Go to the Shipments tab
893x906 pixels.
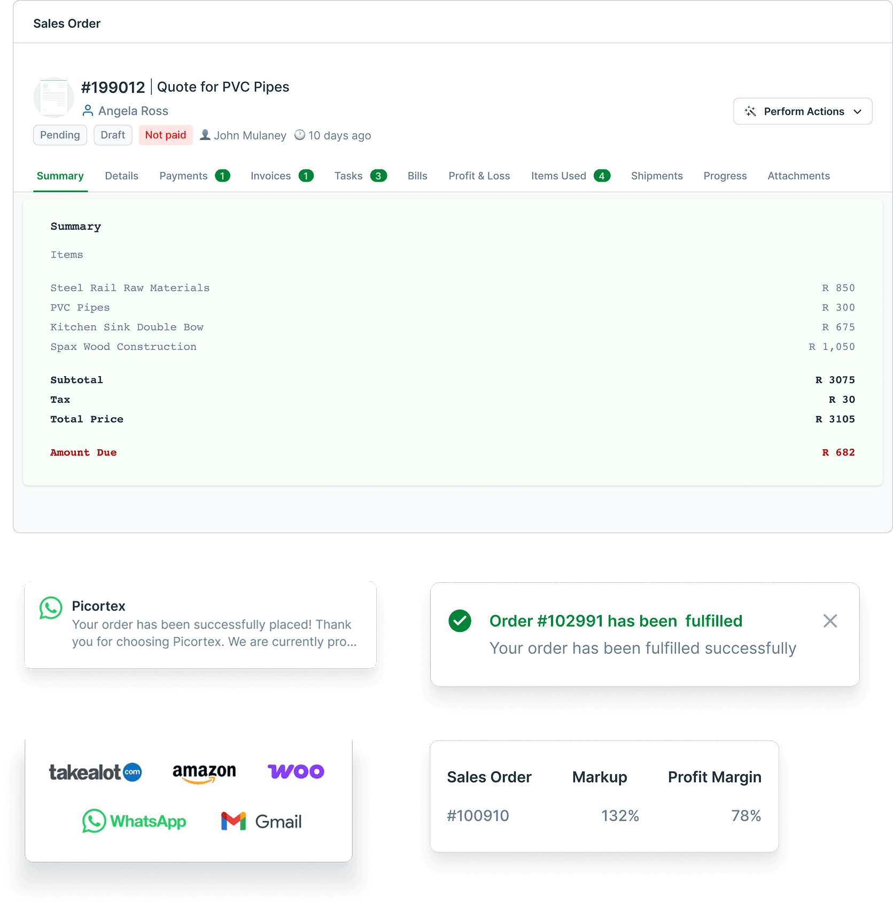(656, 176)
